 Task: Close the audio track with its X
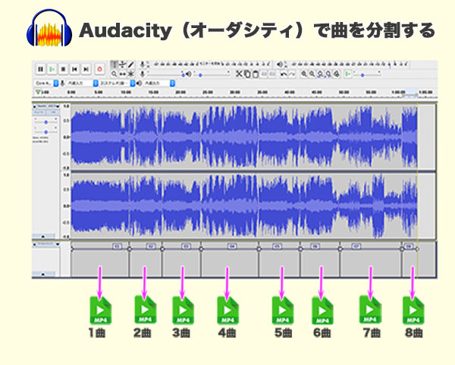[35, 106]
